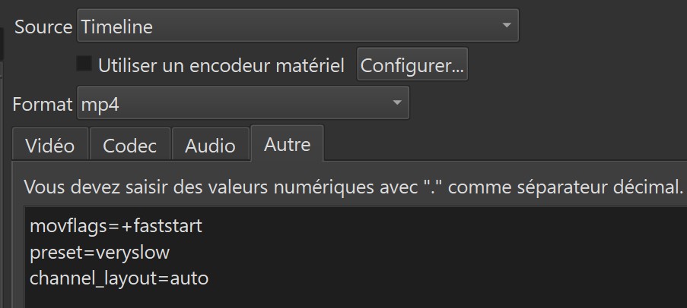Viewport: 687px width, 308px height.
Task: Click the Source label text
Action: click(x=43, y=27)
